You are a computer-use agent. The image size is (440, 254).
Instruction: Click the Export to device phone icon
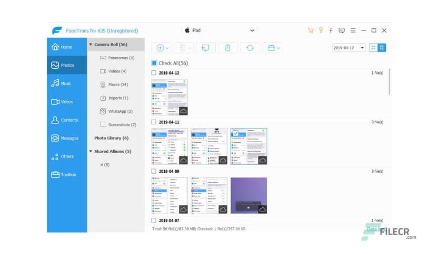pyautogui.click(x=183, y=48)
